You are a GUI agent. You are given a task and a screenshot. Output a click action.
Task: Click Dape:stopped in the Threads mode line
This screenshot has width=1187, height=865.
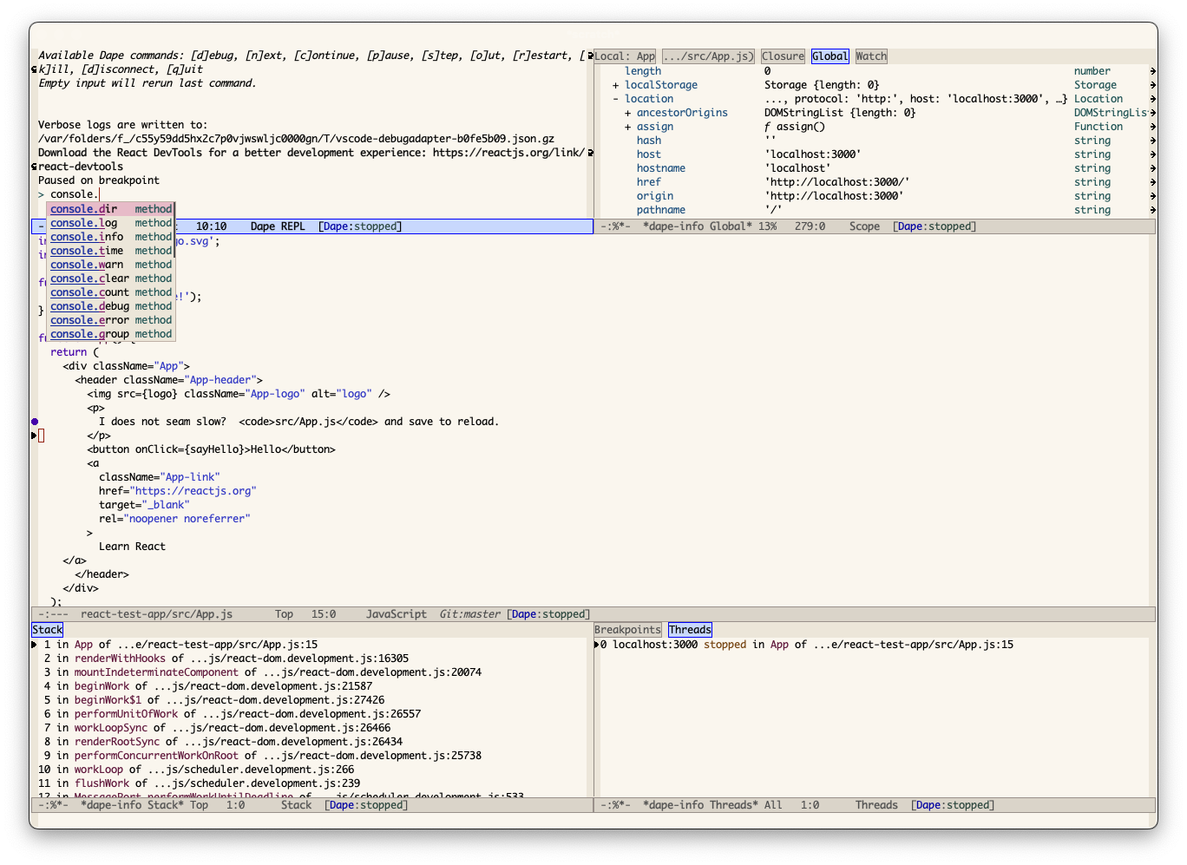point(952,805)
